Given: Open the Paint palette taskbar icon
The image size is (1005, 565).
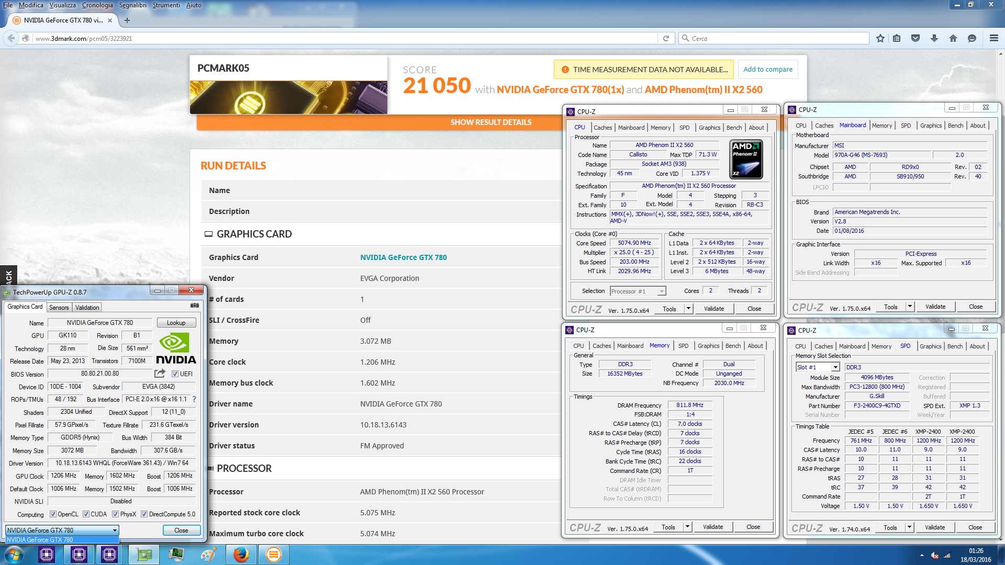Looking at the screenshot, I should pos(208,555).
